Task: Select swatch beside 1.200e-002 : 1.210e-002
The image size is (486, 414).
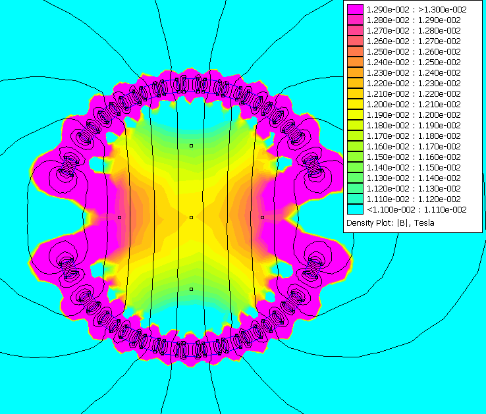Action: [355, 104]
